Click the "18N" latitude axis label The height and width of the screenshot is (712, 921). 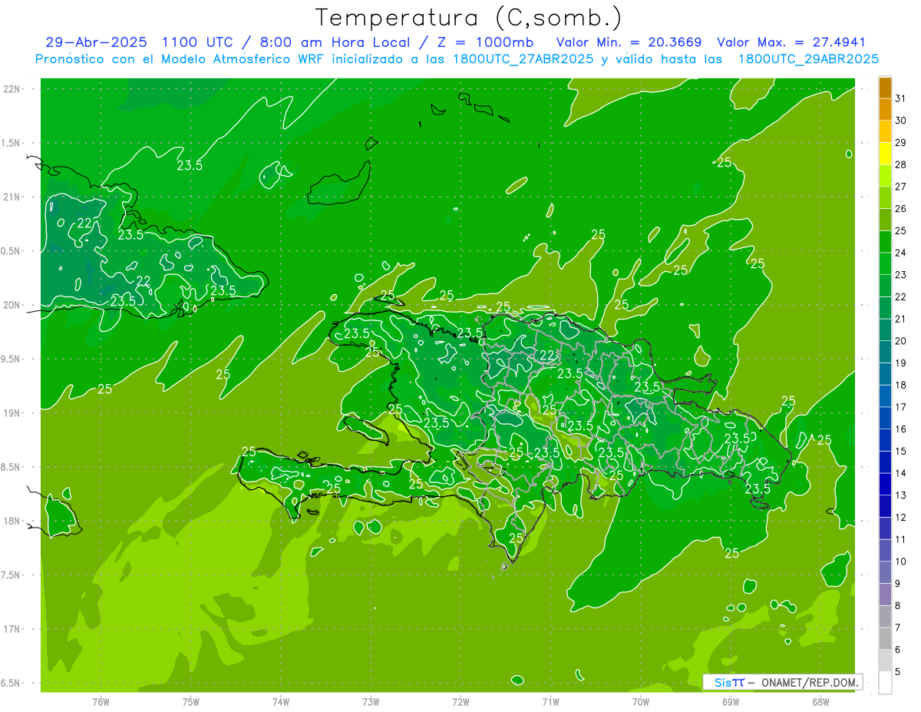click(11, 521)
